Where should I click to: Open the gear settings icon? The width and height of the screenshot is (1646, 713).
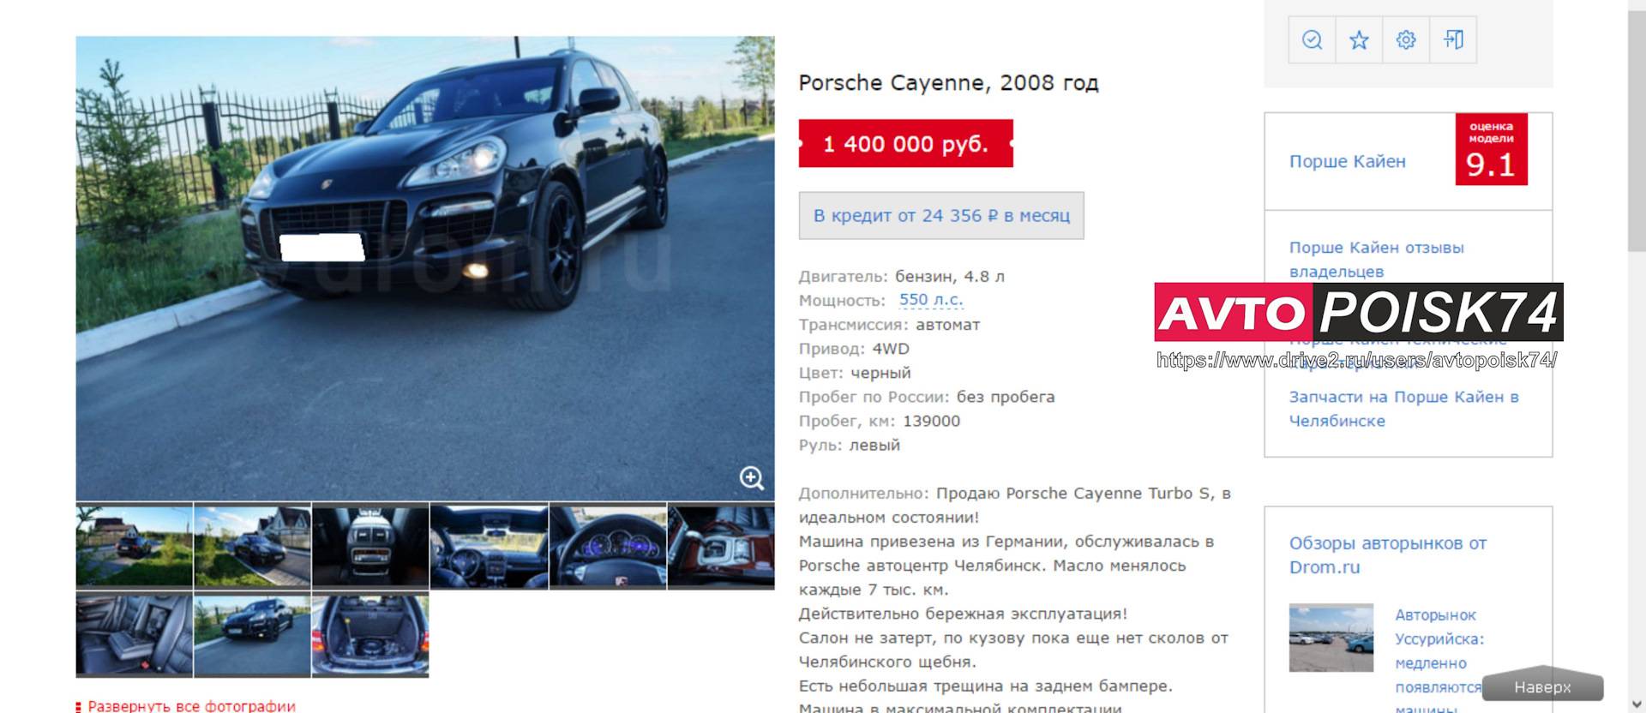click(1406, 39)
